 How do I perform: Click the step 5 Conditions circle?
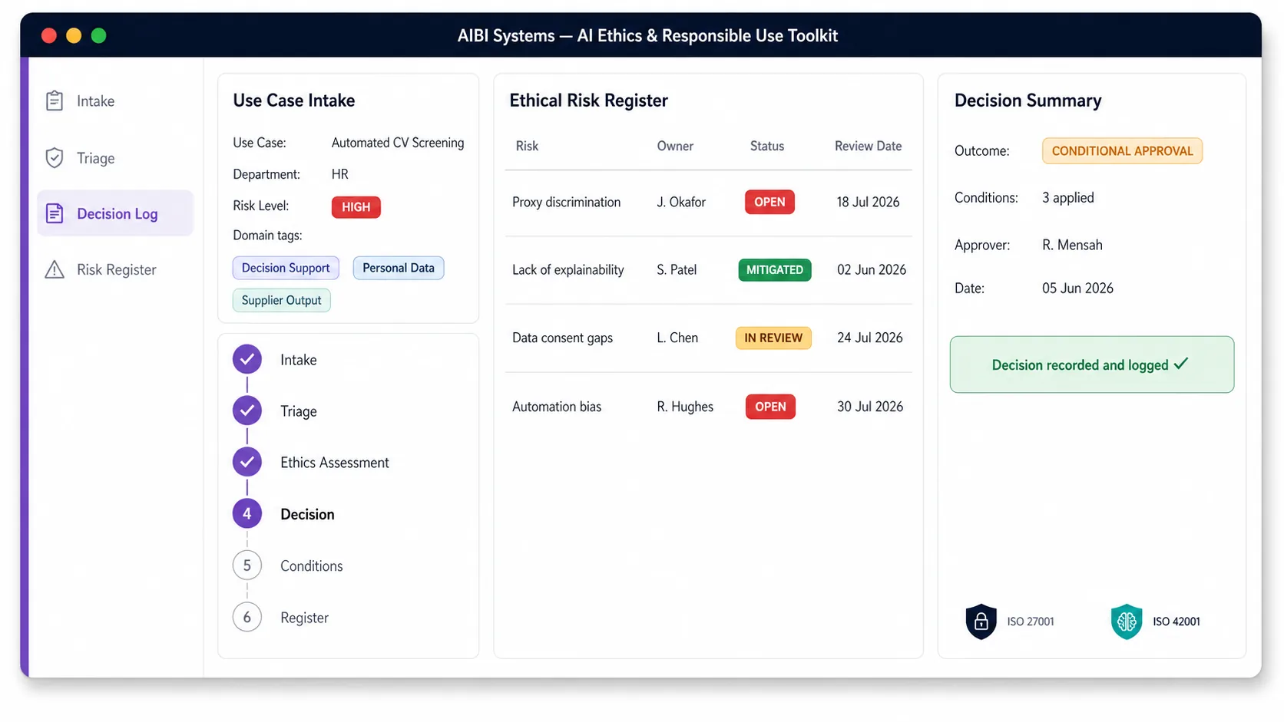[x=247, y=565]
